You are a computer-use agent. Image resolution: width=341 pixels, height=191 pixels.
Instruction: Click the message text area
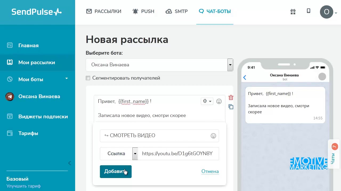click(x=159, y=109)
